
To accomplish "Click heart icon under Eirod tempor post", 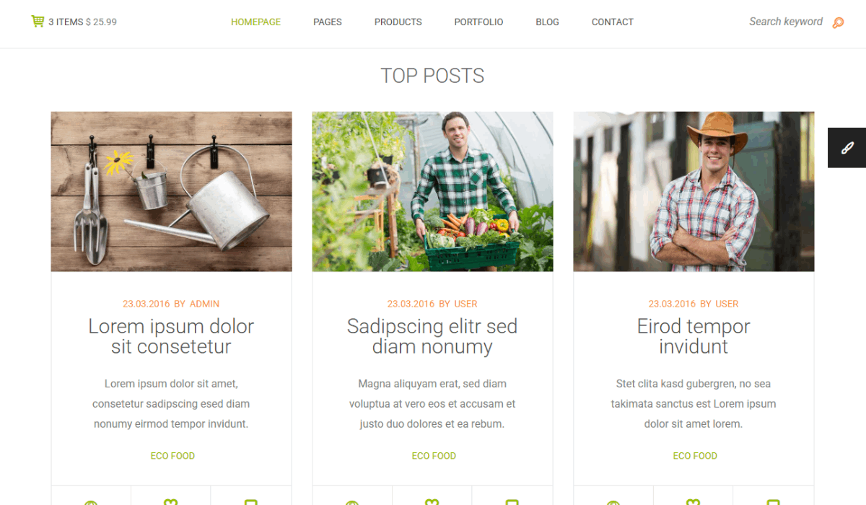I will coord(693,502).
